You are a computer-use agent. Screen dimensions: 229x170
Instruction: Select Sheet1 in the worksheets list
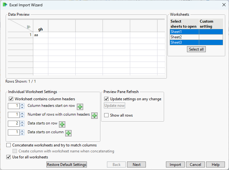(x=184, y=32)
